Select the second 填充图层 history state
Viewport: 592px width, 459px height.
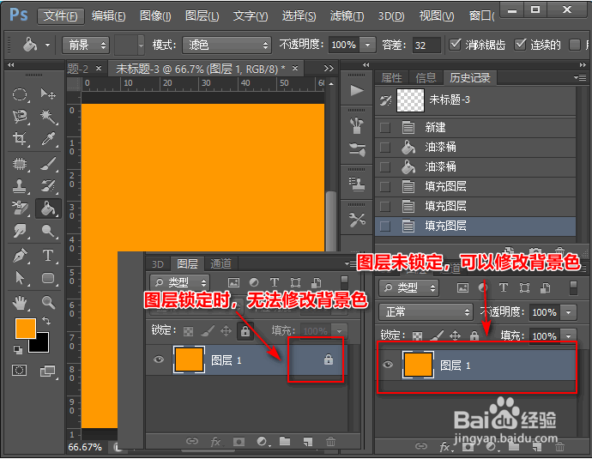point(475,207)
